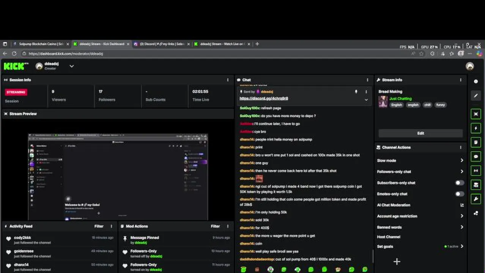Image resolution: width=485 pixels, height=273 pixels.
Task: Open the Stream Info panel three-dot menu
Action: pos(461,80)
